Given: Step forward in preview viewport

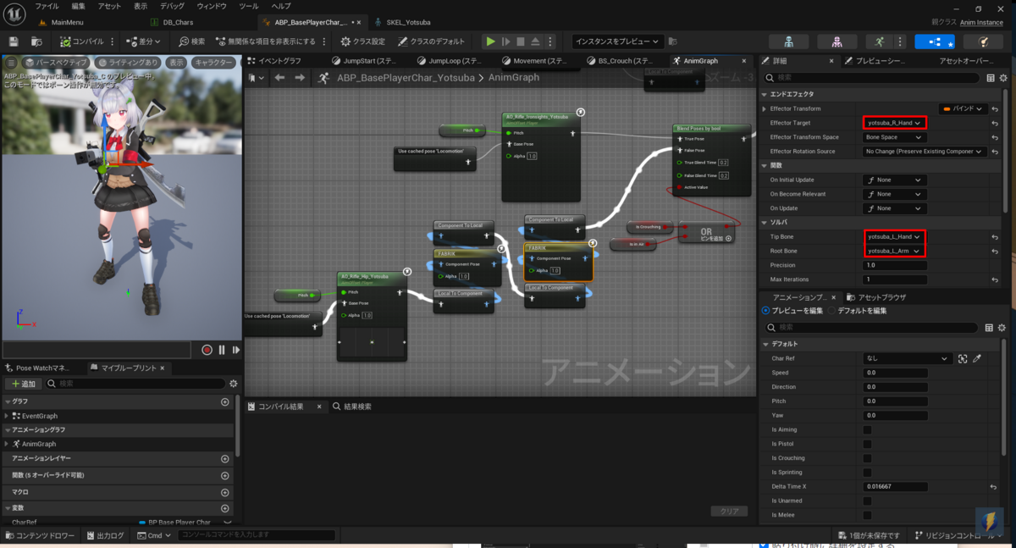Looking at the screenshot, I should (236, 350).
